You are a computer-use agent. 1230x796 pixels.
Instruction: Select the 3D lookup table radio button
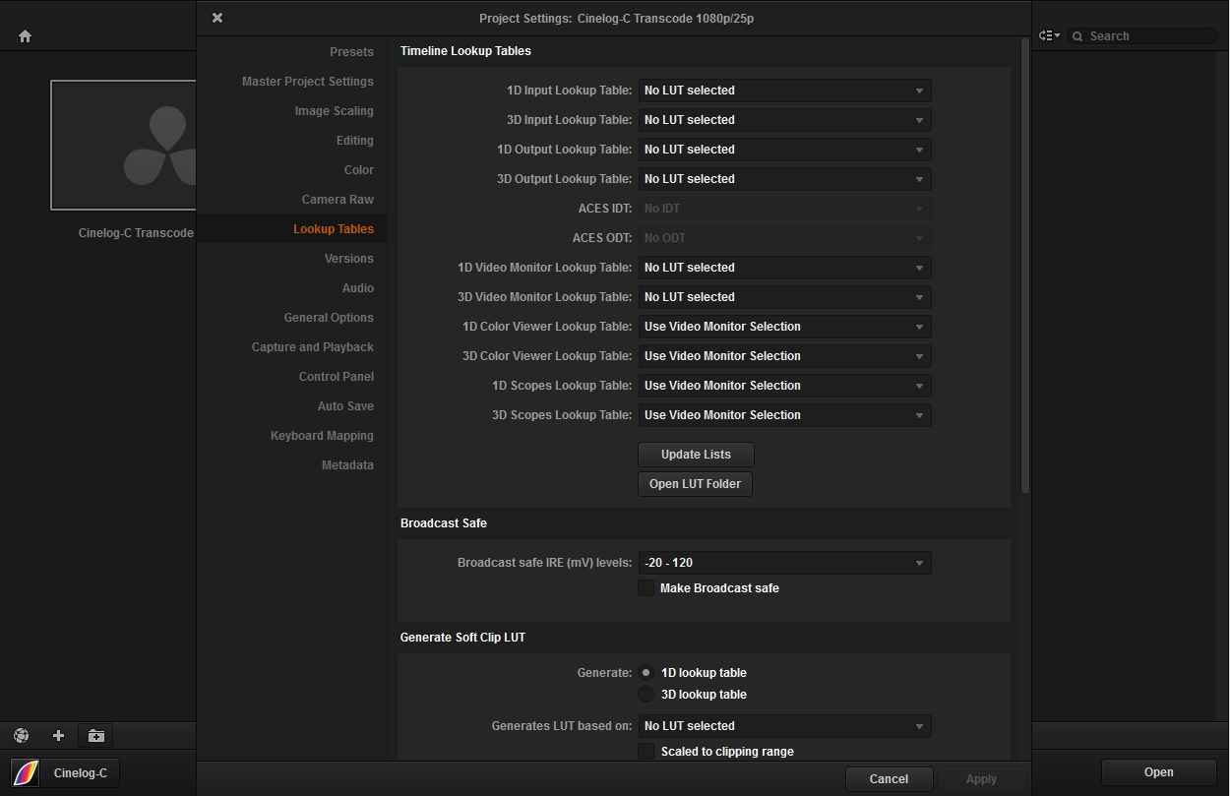click(646, 695)
